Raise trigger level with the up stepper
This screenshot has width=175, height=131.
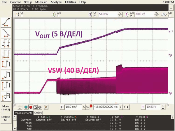click(163, 106)
